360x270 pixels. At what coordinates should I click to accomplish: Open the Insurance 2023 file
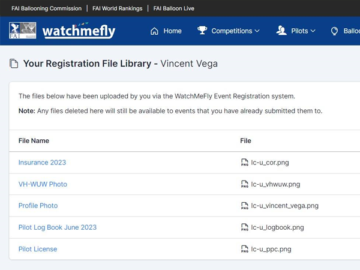pos(42,163)
